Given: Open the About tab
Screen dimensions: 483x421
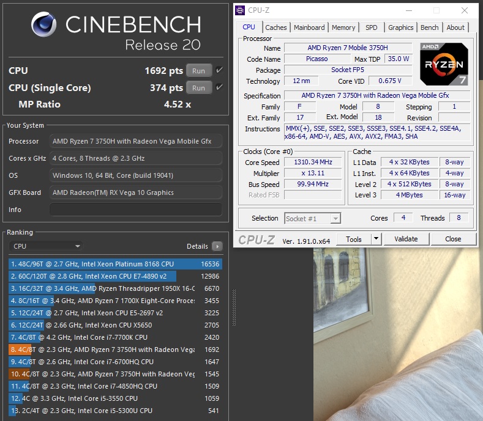Looking at the screenshot, I should [455, 27].
